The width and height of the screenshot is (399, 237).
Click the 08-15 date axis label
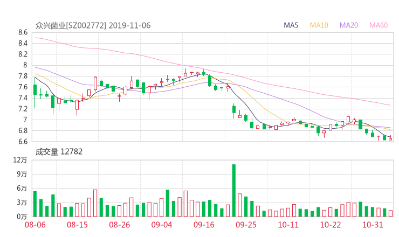(x=77, y=225)
